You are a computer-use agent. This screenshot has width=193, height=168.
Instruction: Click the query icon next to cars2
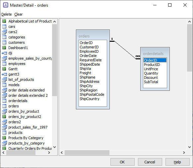[x=4, y=32]
